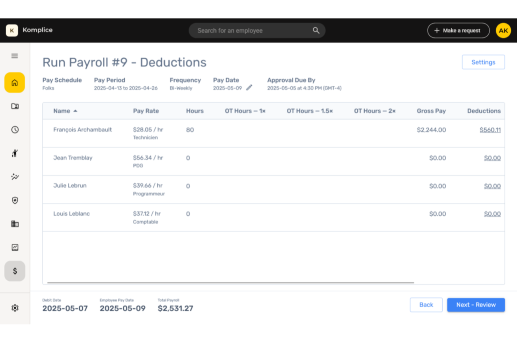Open François Archambault's $560.11 deductions link

click(x=490, y=130)
